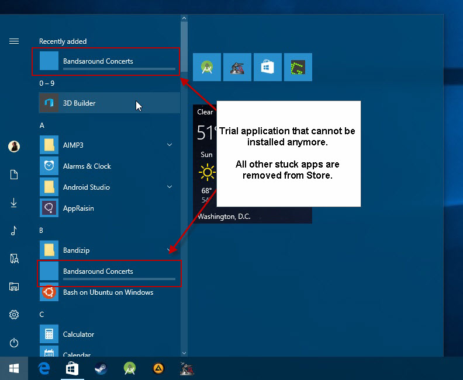Open the Downloads sidebar icon
The width and height of the screenshot is (463, 380).
point(14,203)
